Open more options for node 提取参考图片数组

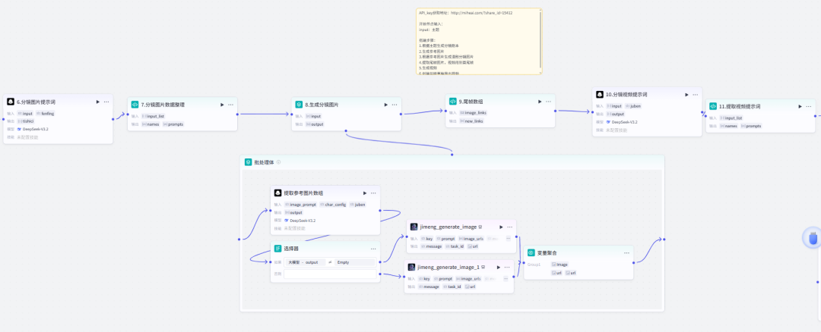[x=374, y=193]
